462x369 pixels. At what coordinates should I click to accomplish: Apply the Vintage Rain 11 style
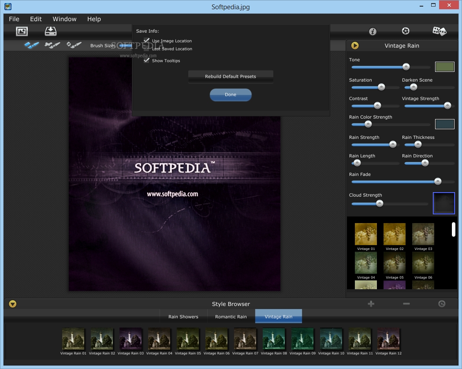tap(360, 339)
